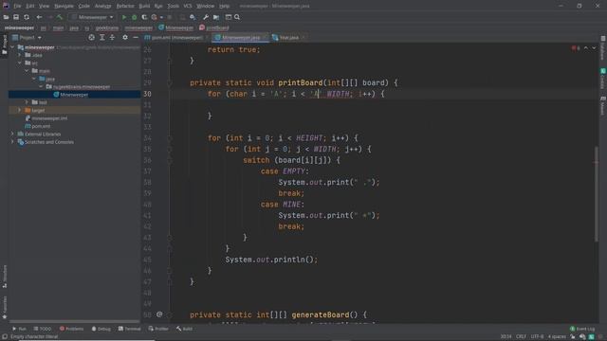Open the Event Log

coord(582,329)
